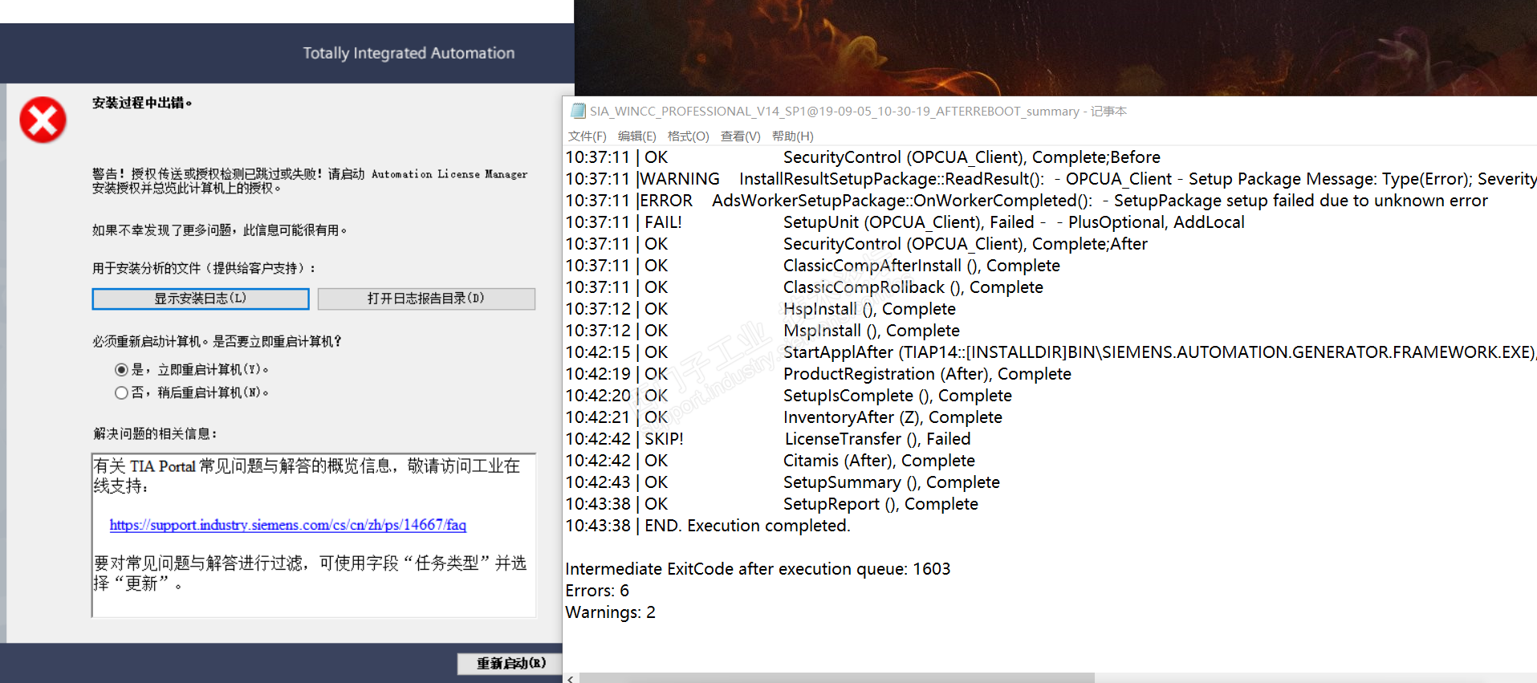
Task: Click the 'InventoryAfter (Z), Complete' log line
Action: coord(784,417)
